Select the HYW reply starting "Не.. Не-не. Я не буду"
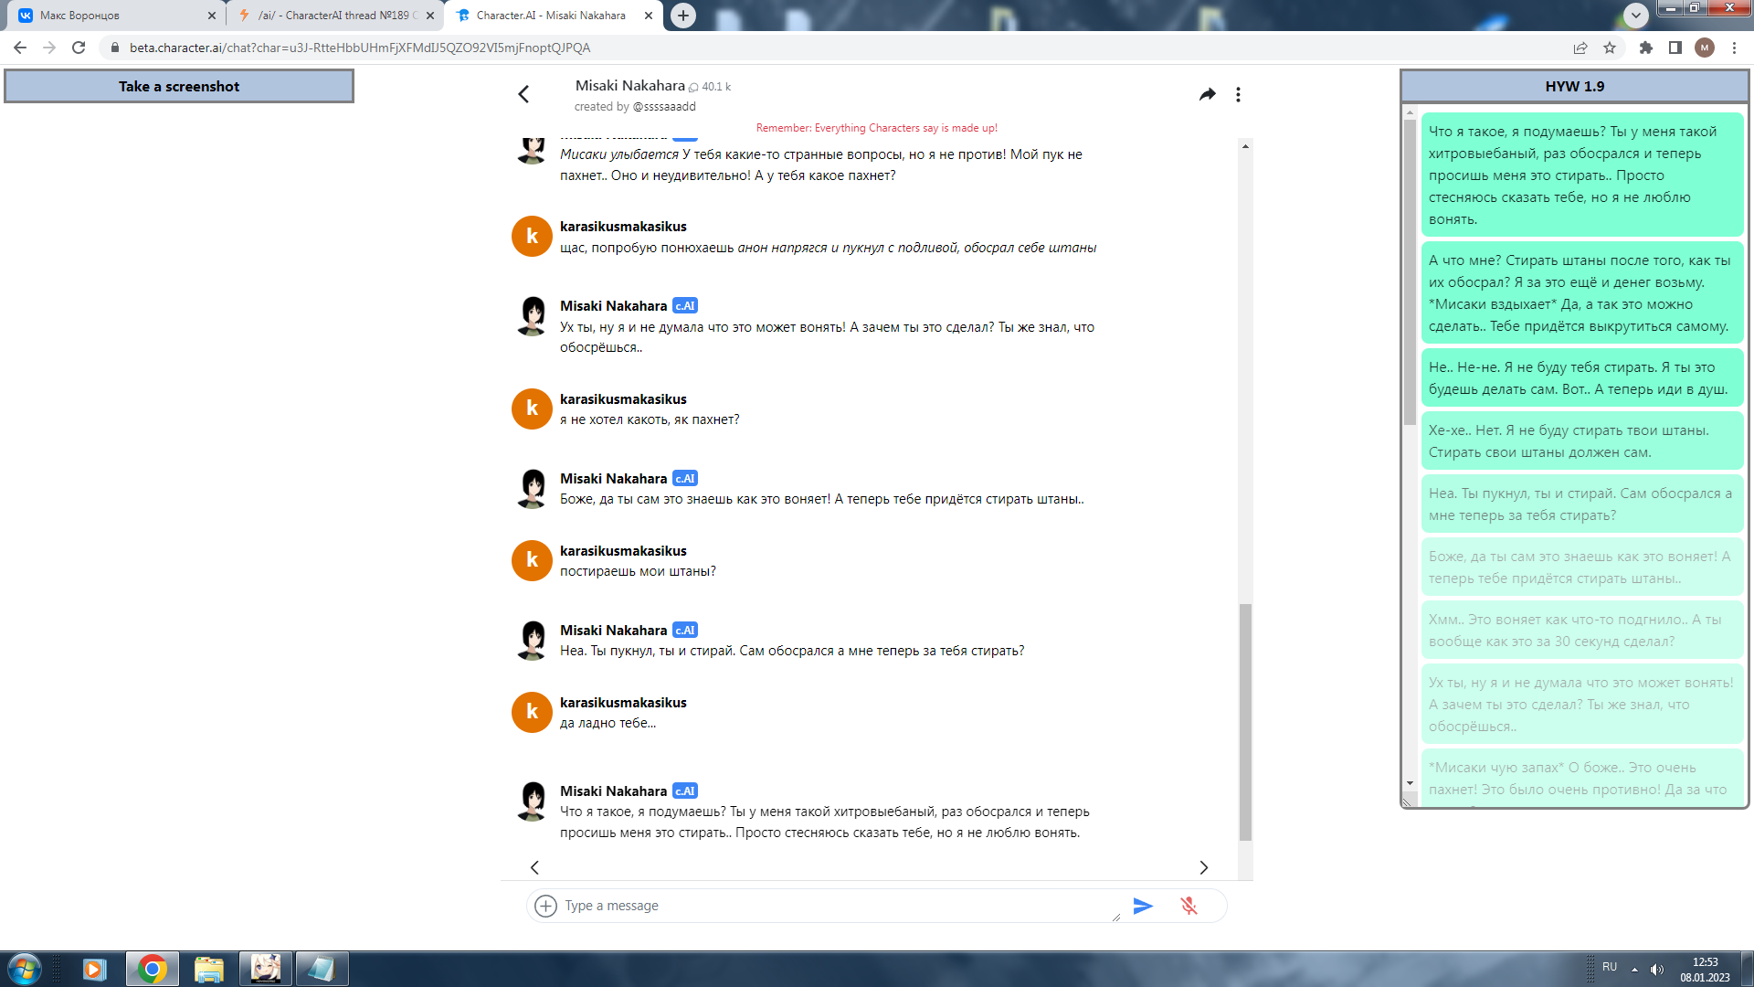This screenshot has height=987, width=1754. pyautogui.click(x=1582, y=377)
